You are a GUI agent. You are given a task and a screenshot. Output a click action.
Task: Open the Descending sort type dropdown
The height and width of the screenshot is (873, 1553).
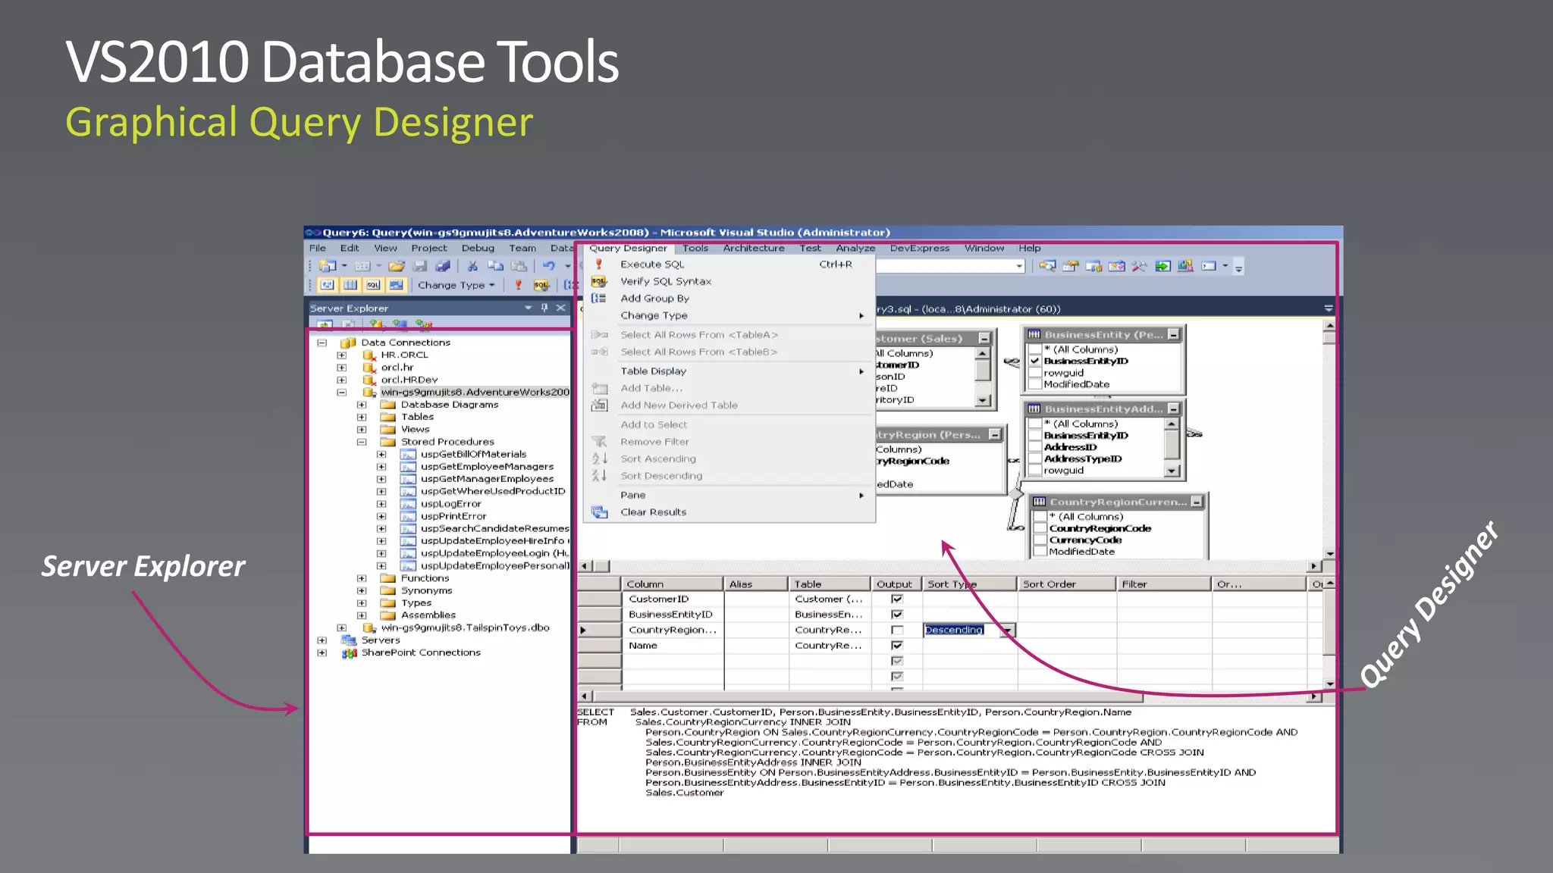click(x=1008, y=630)
